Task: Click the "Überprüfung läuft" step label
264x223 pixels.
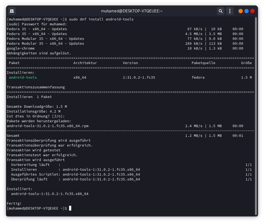Action: tap(29, 179)
